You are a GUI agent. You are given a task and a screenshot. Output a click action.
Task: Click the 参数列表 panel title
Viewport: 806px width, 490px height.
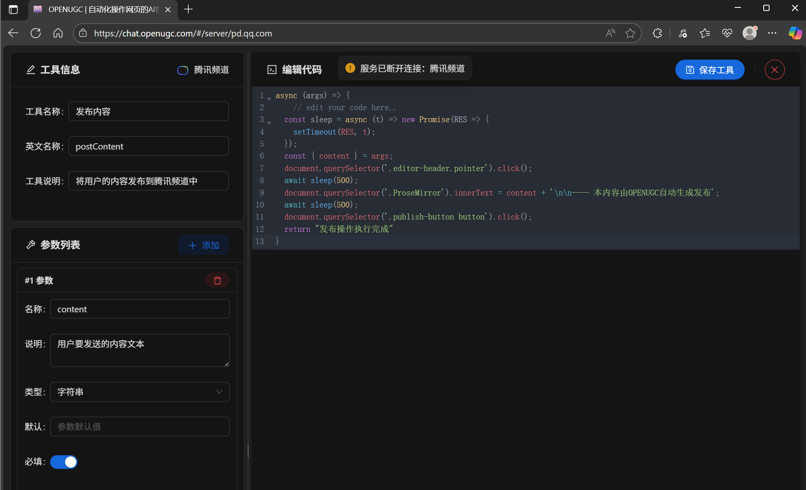coord(60,245)
